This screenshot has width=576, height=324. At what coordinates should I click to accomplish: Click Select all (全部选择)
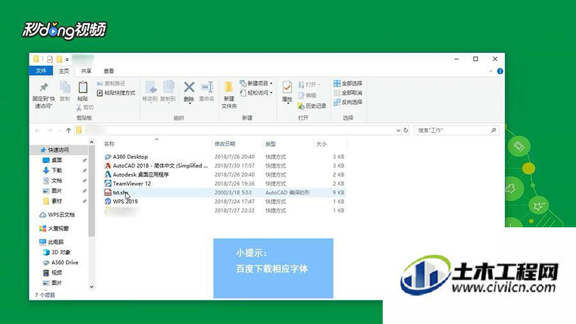point(348,83)
